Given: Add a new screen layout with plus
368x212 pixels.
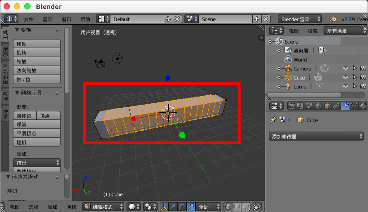Looking at the screenshot, I should tap(168, 19).
